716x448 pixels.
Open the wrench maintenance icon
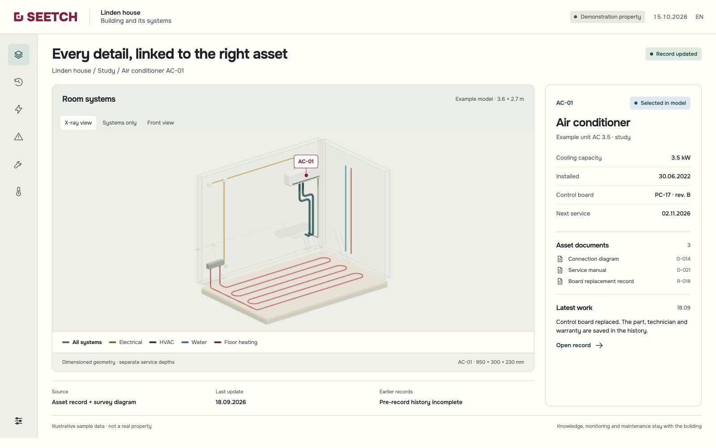coord(18,164)
